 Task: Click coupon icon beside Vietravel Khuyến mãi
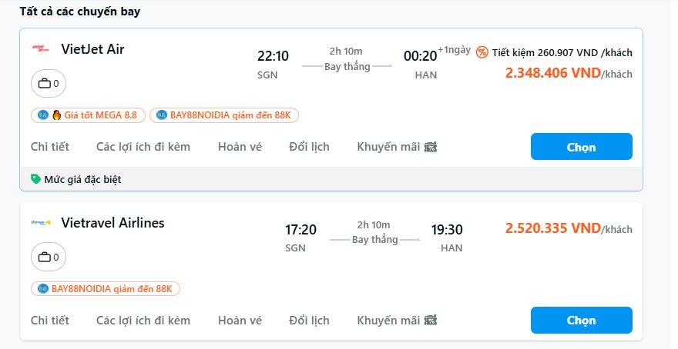[431, 321]
